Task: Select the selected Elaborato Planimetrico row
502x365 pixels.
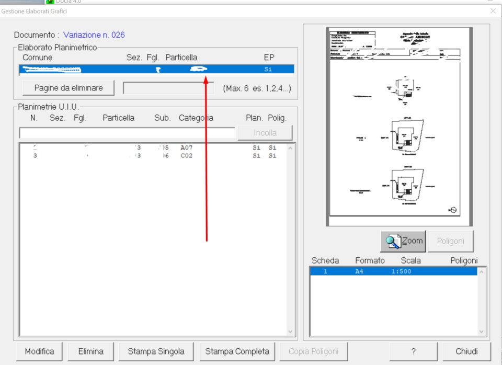Action: (x=156, y=69)
